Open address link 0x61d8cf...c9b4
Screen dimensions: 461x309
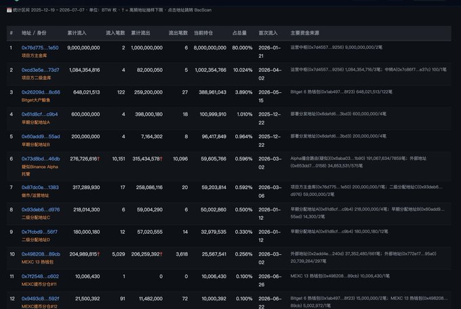[40, 114]
